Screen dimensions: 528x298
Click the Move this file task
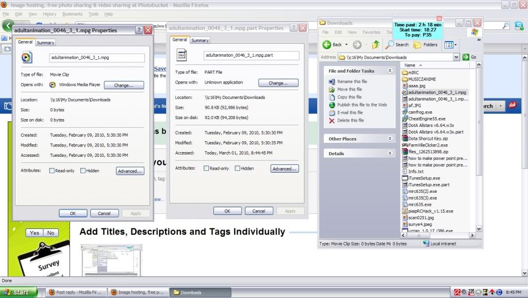pyautogui.click(x=349, y=89)
